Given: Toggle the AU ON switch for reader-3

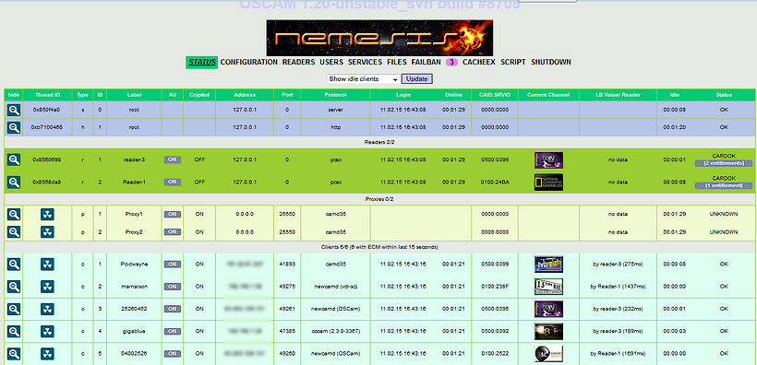Looking at the screenshot, I should [173, 159].
